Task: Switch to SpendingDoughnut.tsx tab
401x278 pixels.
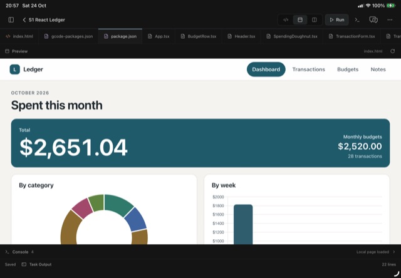Action: pos(292,36)
